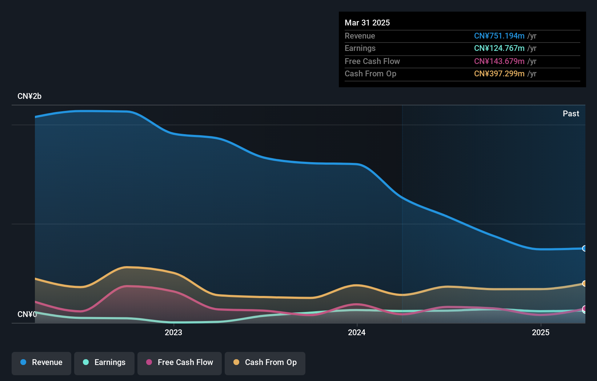Click the Mar 31 2025 tooltip date
The width and height of the screenshot is (597, 381).
point(367,23)
